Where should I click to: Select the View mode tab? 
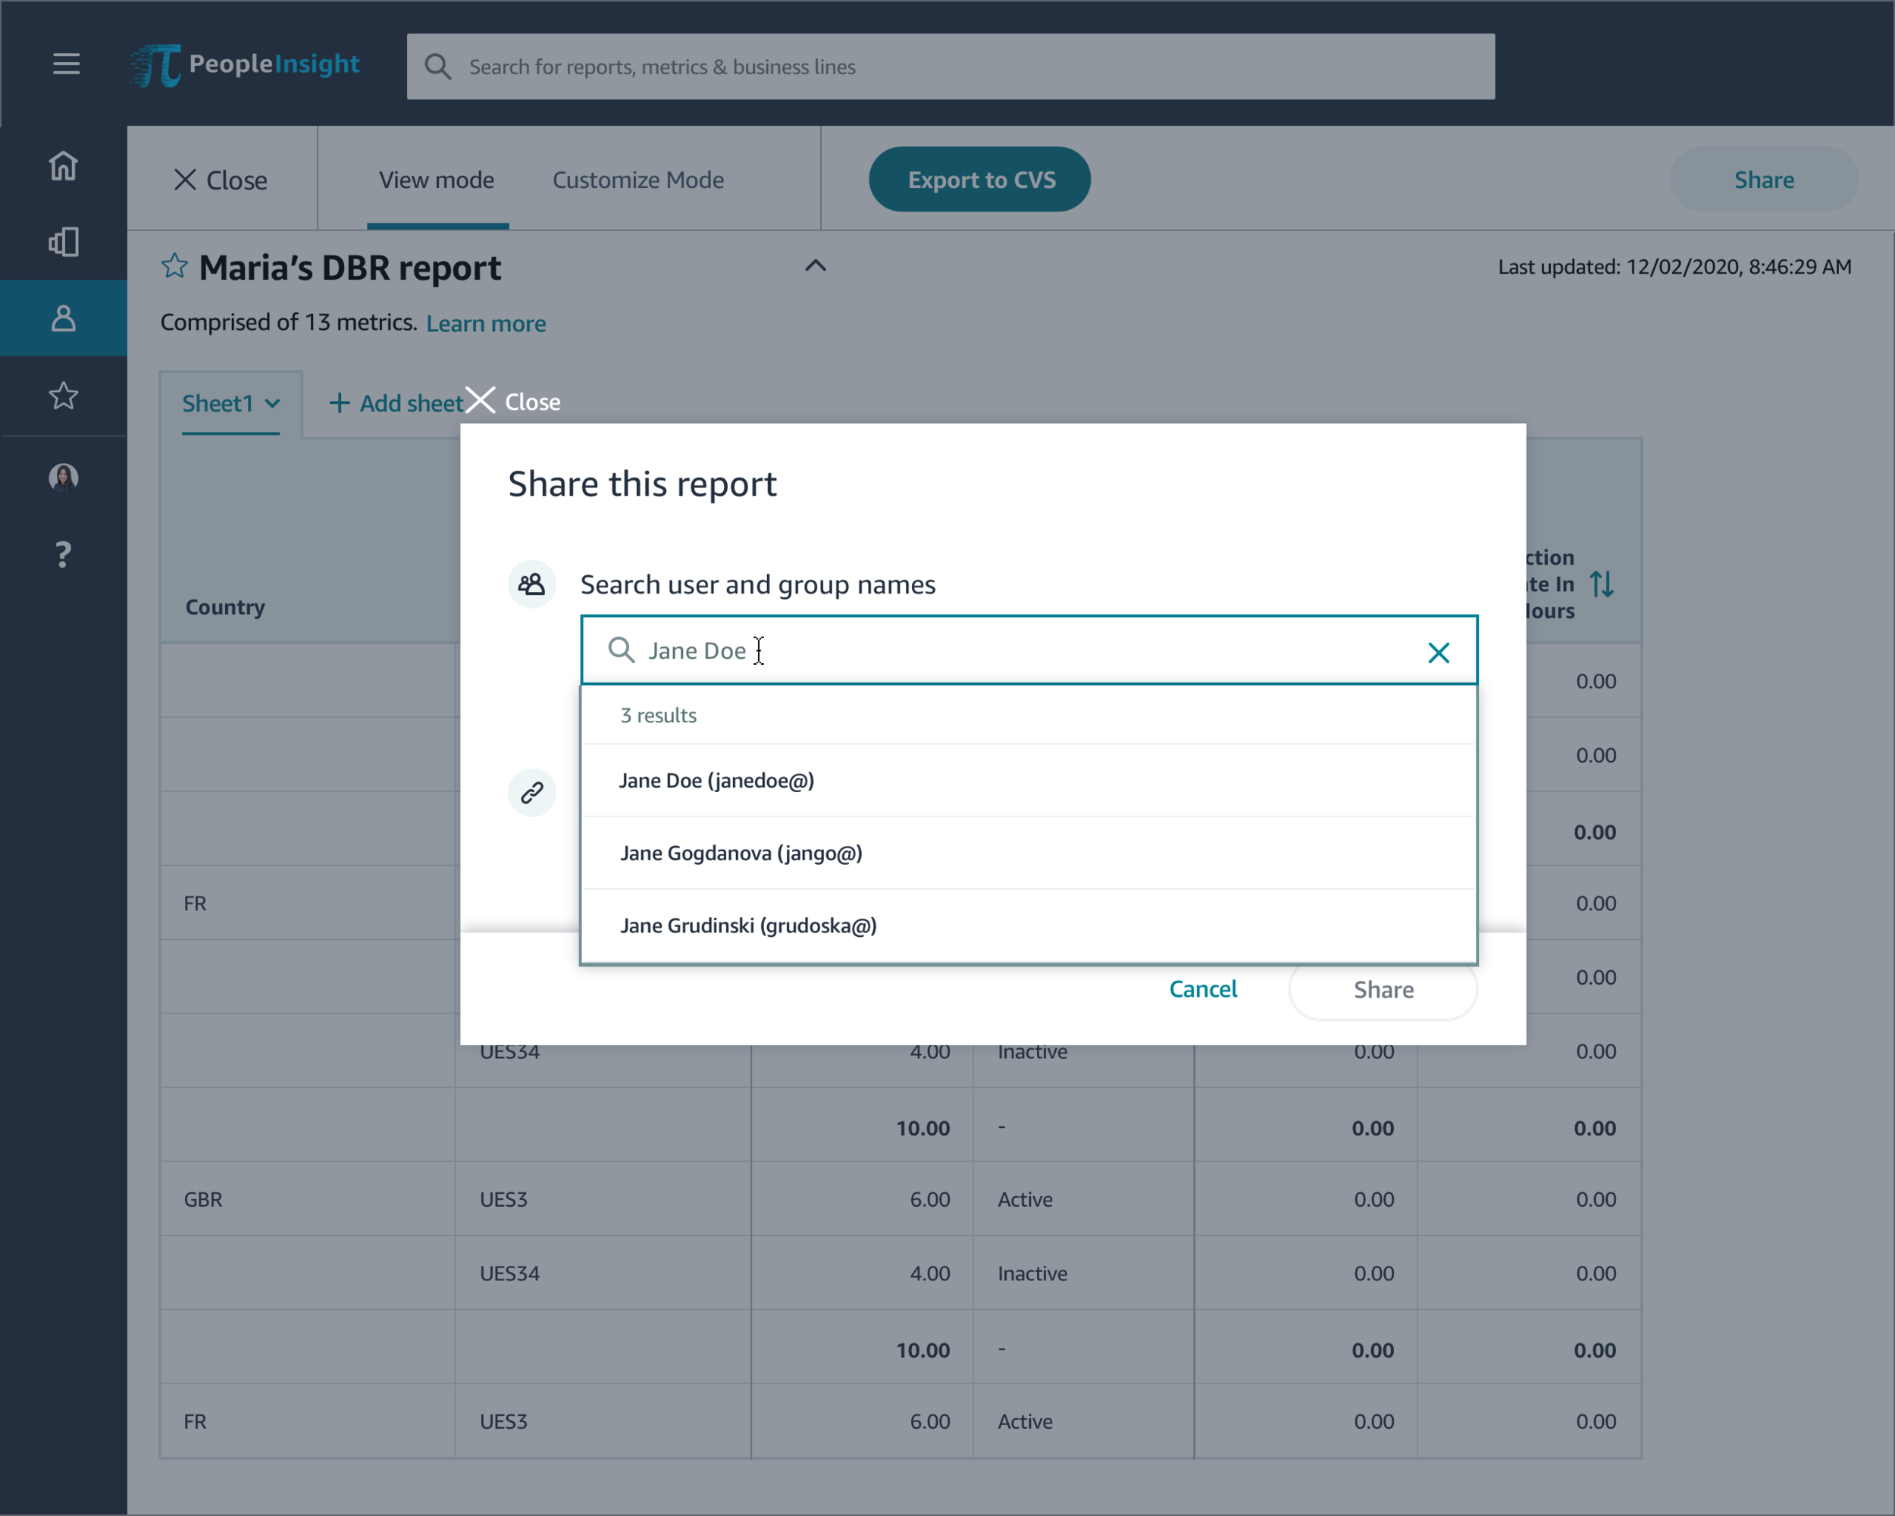pos(437,180)
